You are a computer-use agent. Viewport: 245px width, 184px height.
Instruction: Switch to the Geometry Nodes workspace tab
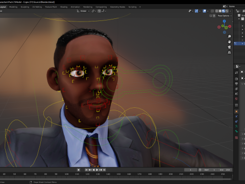[117, 7]
